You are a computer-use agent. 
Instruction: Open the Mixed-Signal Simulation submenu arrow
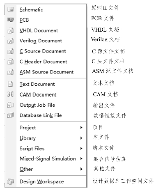tap(81, 159)
